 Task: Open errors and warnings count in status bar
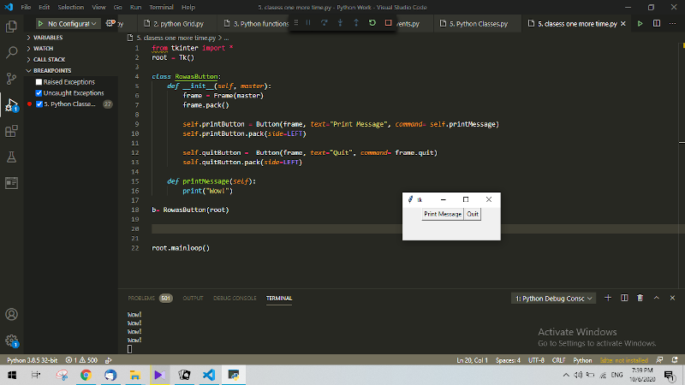click(x=81, y=360)
